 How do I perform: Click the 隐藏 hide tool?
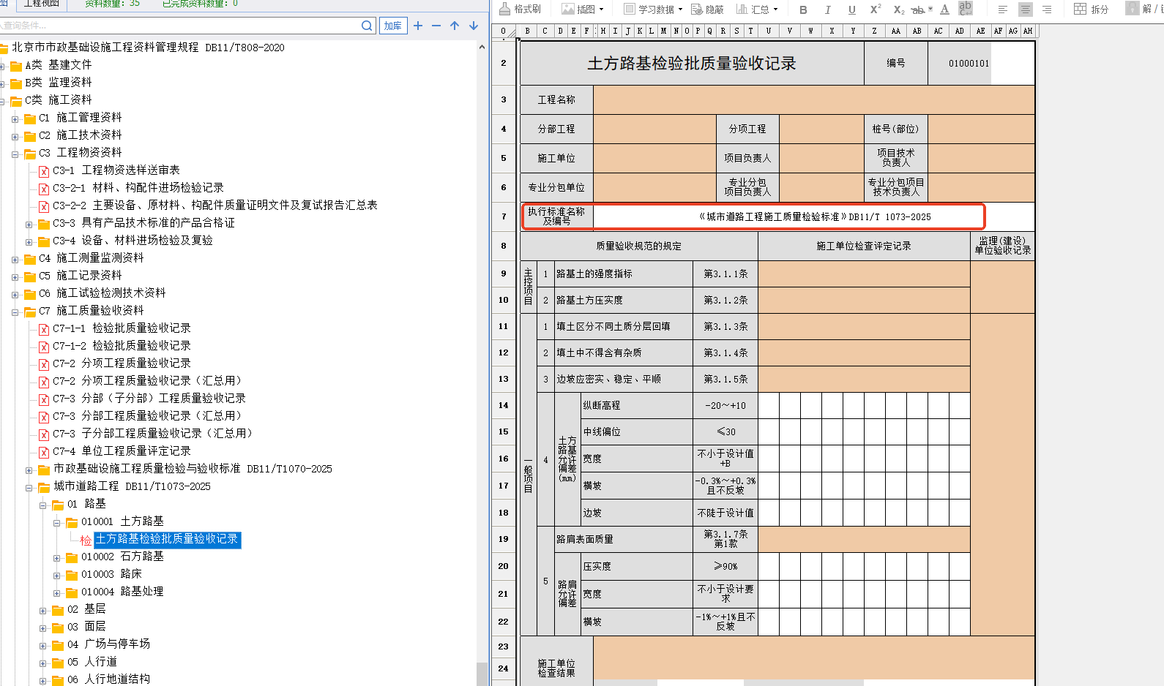707,9
